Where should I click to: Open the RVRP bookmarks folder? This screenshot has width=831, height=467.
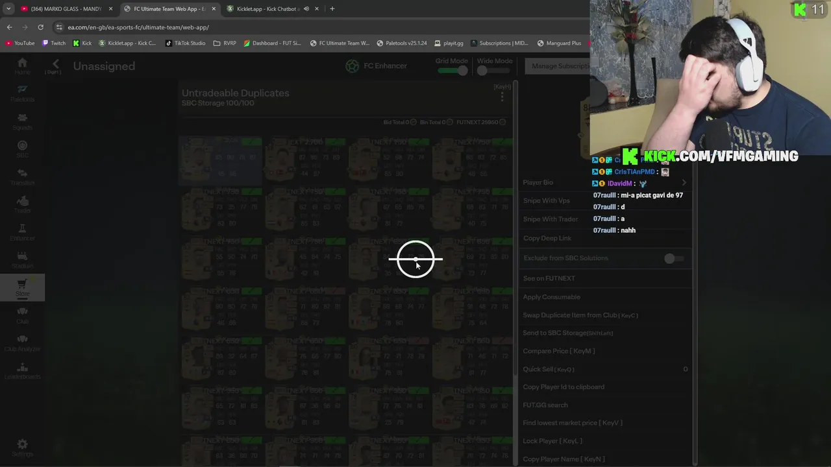point(225,43)
